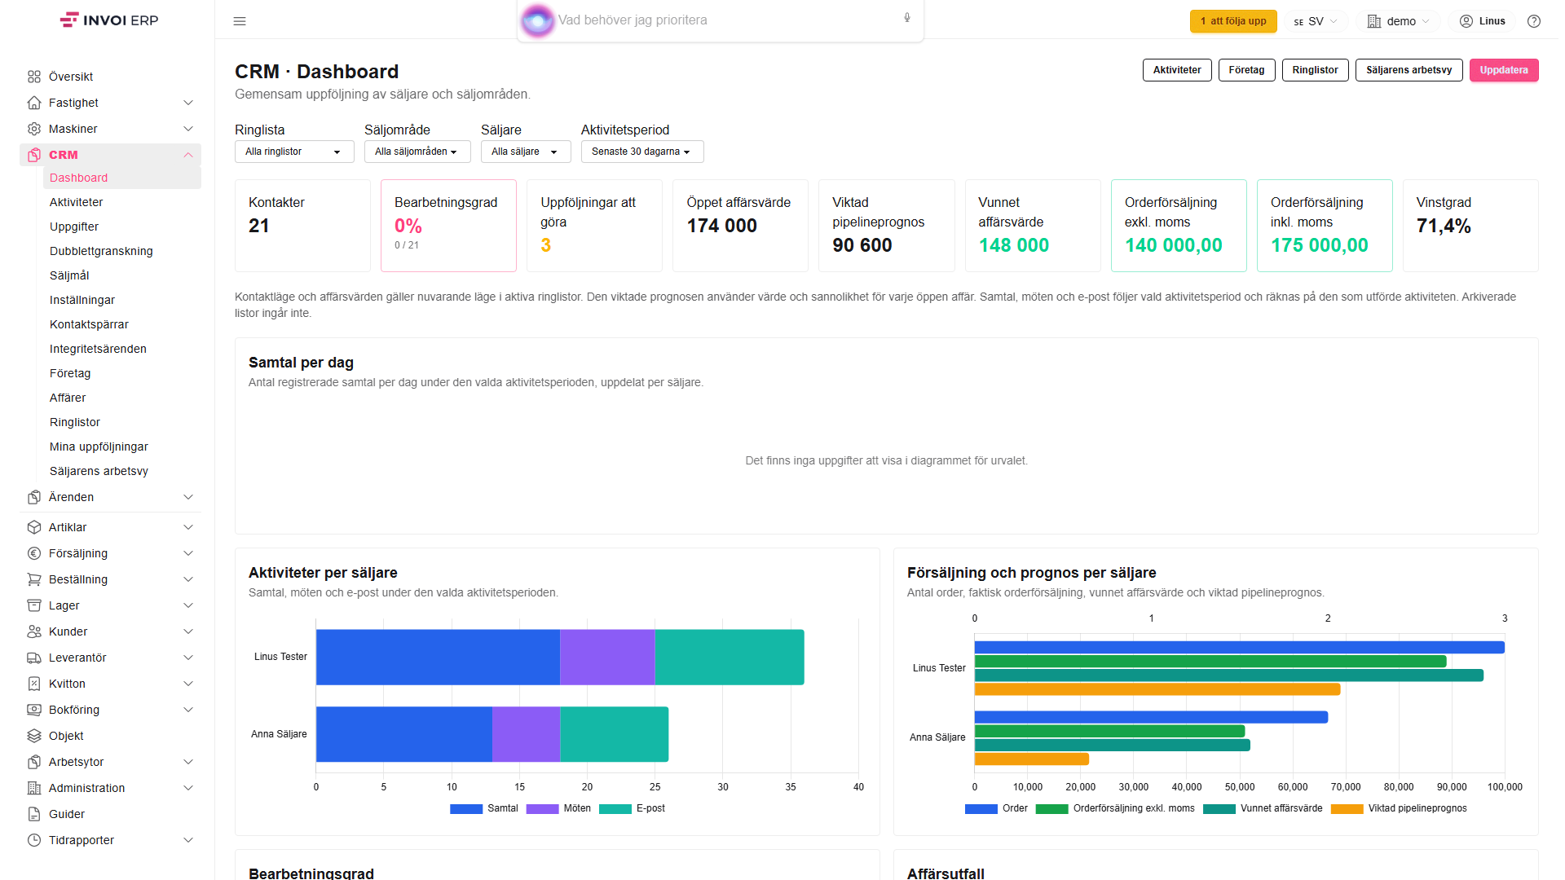The image size is (1565, 880).
Task: Collapse the CRM menu section
Action: click(110, 155)
